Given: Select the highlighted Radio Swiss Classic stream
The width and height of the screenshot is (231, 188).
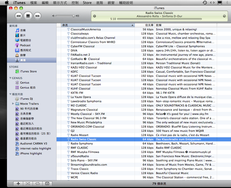Looking at the screenshot, I should pyautogui.click(x=144, y=139).
